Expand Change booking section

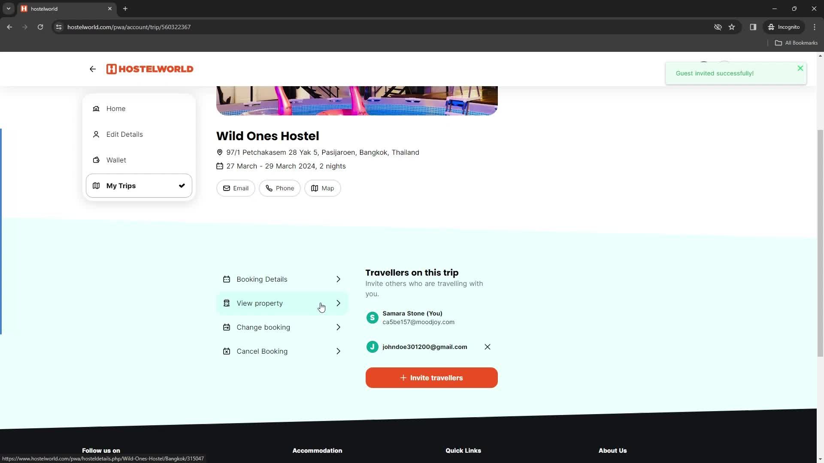282,327
